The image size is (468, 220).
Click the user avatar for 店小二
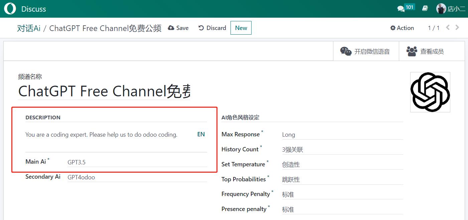[441, 9]
